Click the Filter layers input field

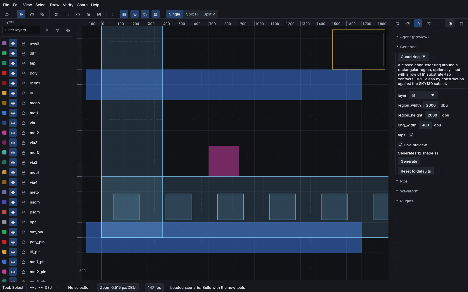pos(21,30)
